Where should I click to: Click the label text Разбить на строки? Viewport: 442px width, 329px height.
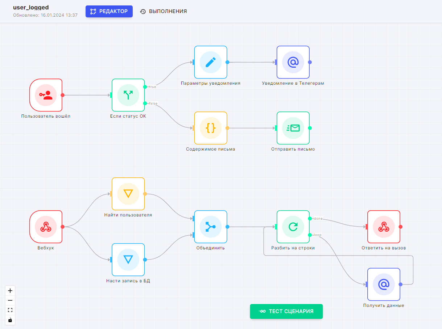pos(293,248)
